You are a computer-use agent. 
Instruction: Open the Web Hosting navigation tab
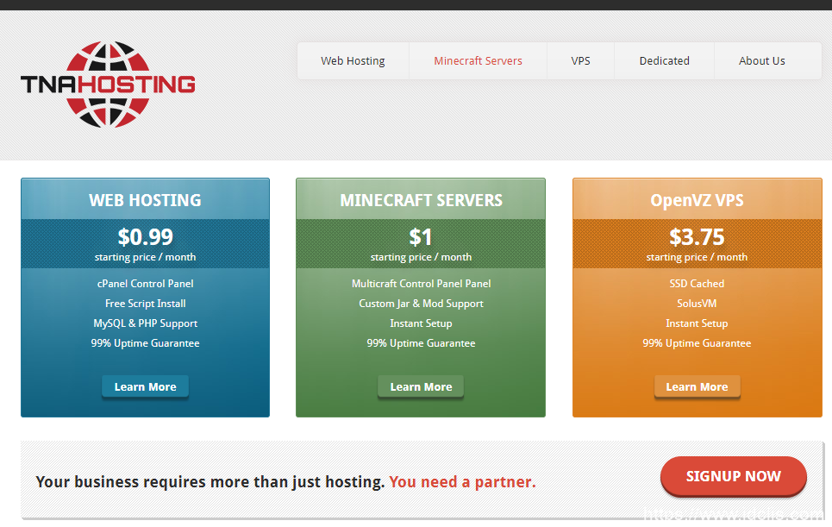tap(353, 61)
